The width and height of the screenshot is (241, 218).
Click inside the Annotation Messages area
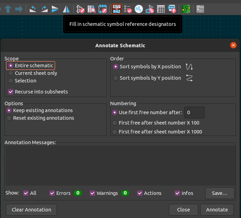pos(120,166)
